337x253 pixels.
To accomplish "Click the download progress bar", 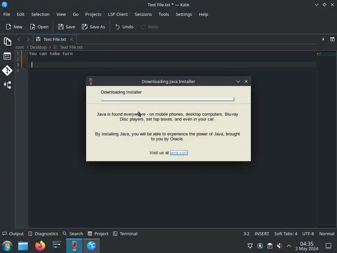I will point(168,99).
